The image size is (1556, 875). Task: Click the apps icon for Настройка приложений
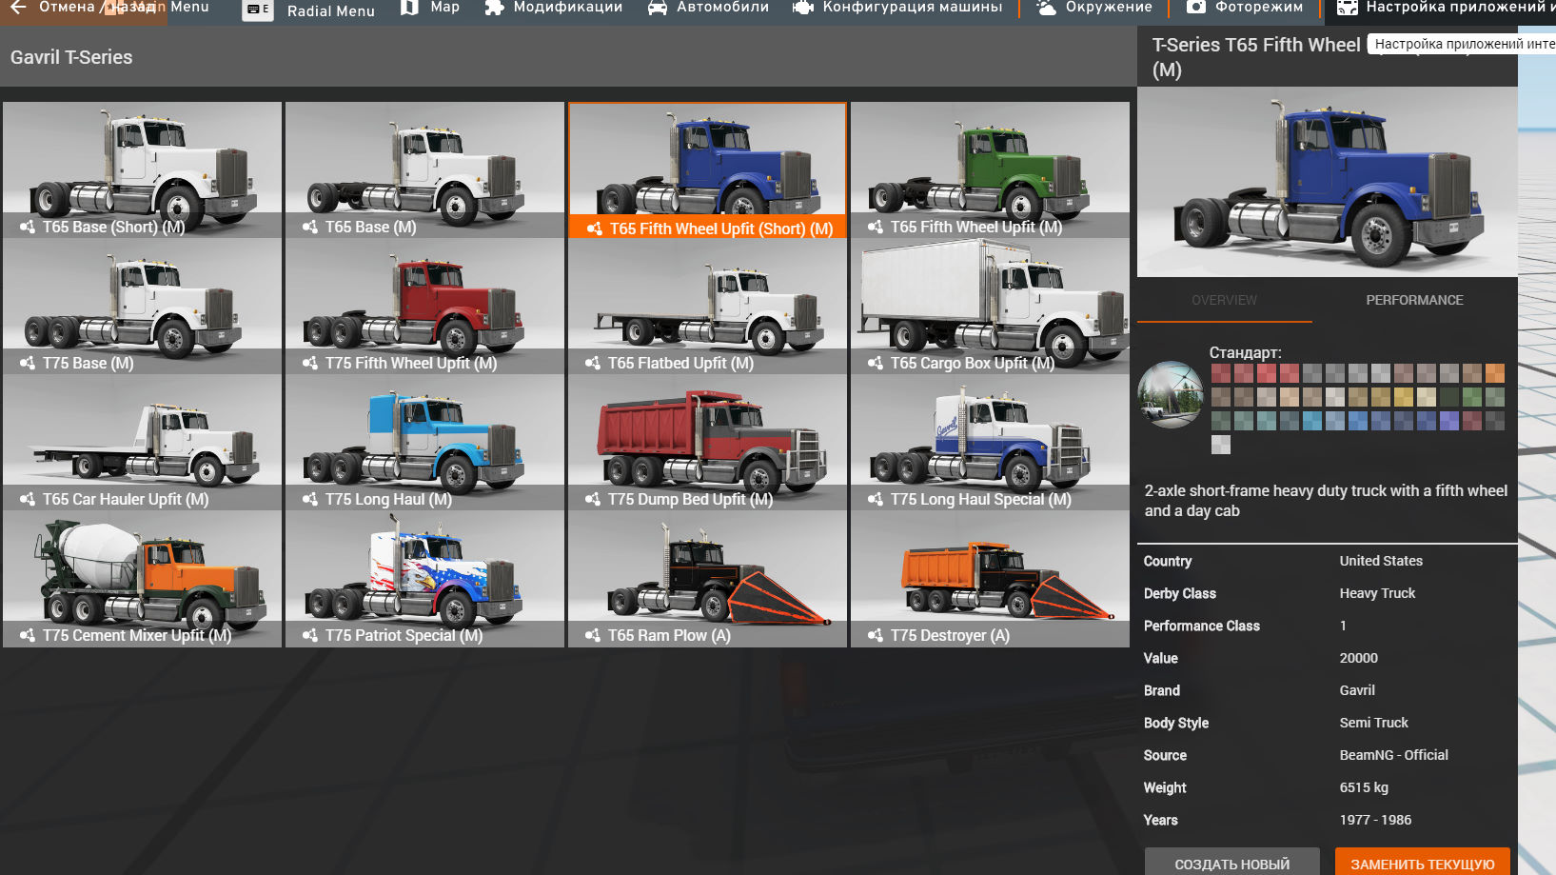coord(1347,7)
